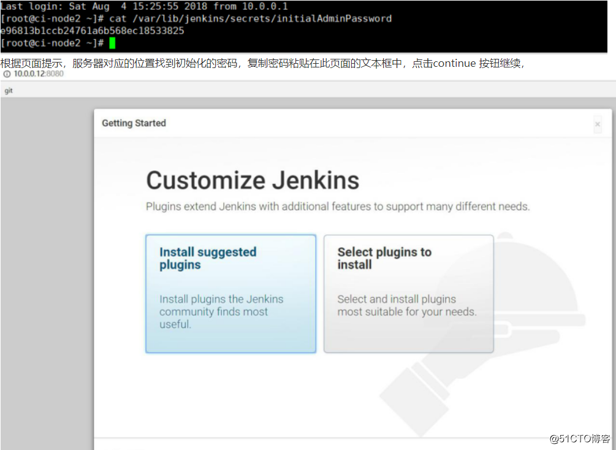Click the 10.0.0.12:8080 address text
616x450 pixels.
pyautogui.click(x=39, y=74)
